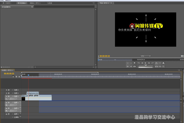Screen dimensions: 184x123
Task: Mute the 音频 3 track
Action: pyautogui.click(x=7, y=114)
